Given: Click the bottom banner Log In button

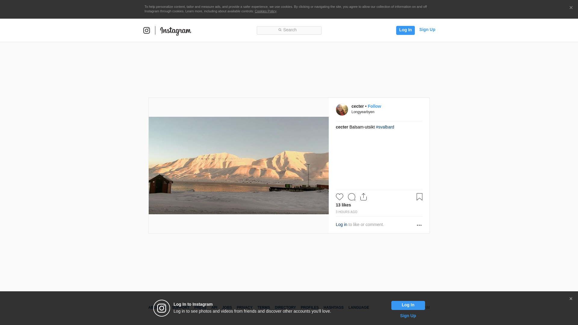Looking at the screenshot, I should point(408,305).
